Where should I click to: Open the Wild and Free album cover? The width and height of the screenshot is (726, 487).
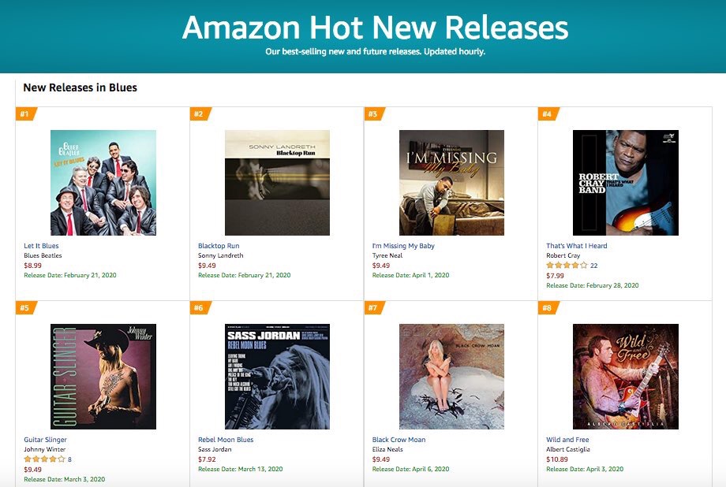626,377
